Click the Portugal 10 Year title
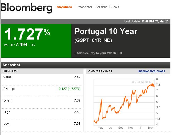Screen dimensions: 172x135 point(106,31)
